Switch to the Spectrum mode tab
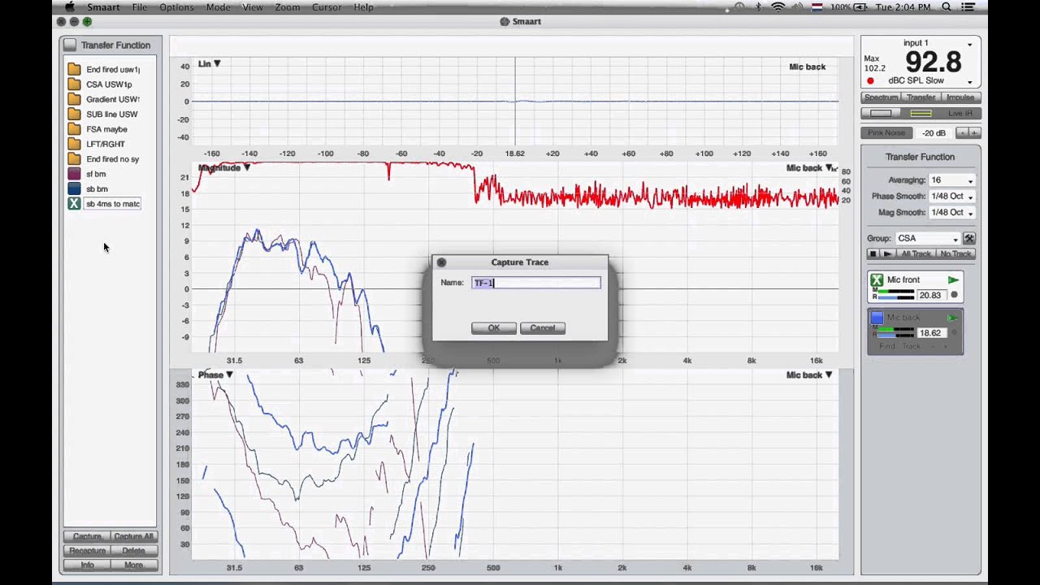 881,97
